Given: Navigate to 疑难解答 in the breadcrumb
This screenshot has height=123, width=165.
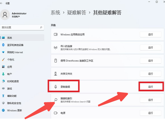Looking at the screenshot, I should pos(77,13).
